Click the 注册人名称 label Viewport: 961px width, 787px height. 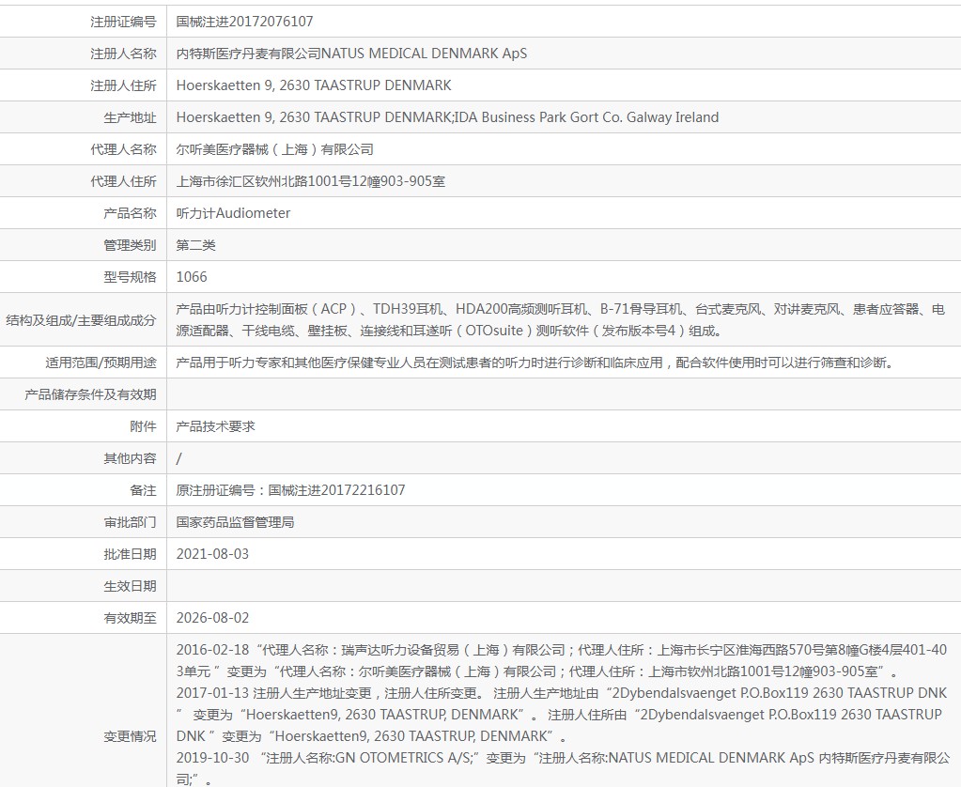point(123,54)
